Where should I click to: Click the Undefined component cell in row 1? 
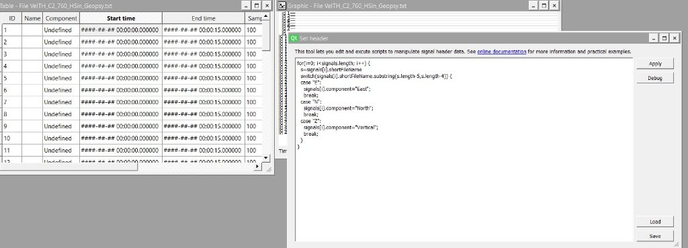[x=61, y=30]
